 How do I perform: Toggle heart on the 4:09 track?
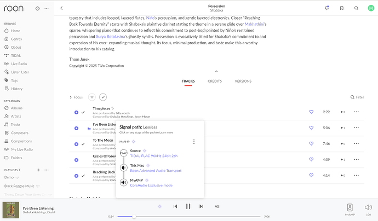pyautogui.click(x=312, y=160)
